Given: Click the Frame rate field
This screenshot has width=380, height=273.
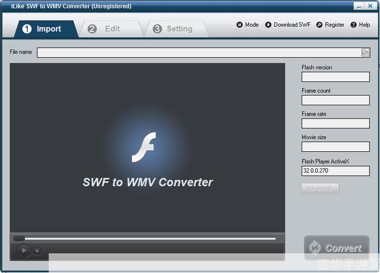Looking at the screenshot, I should coord(336,123).
